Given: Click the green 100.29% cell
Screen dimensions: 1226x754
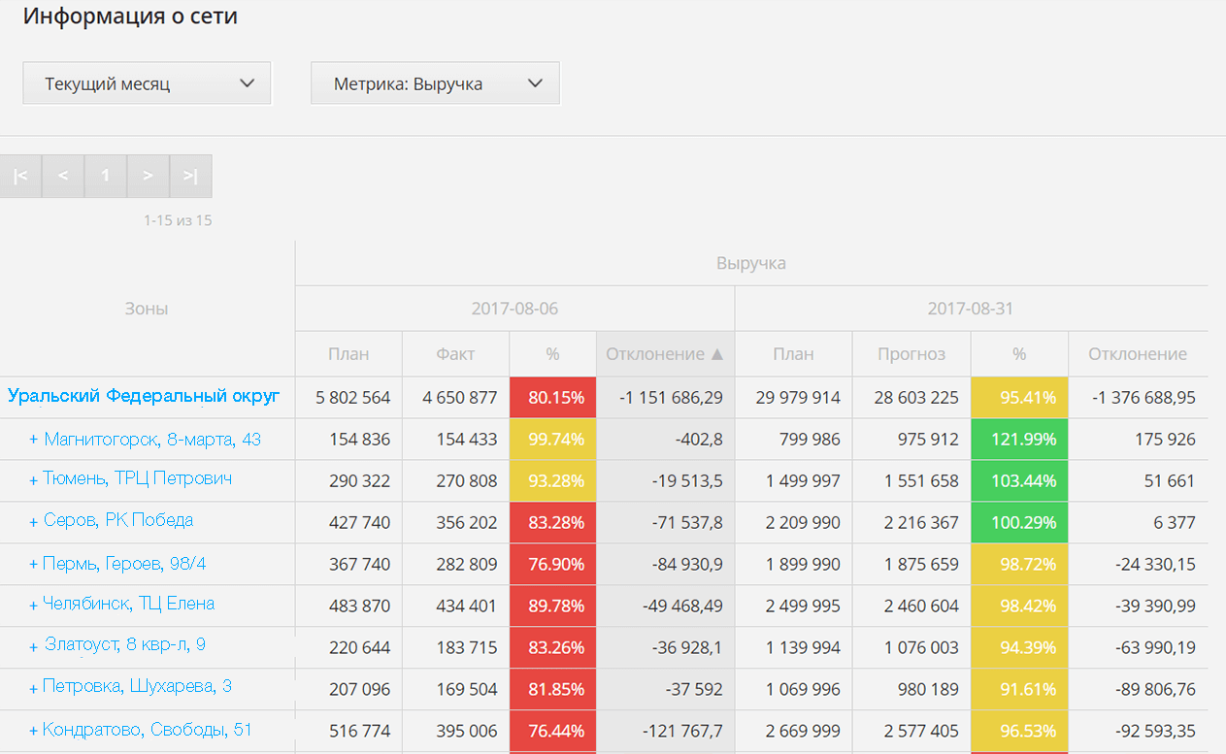Looking at the screenshot, I should (1019, 522).
